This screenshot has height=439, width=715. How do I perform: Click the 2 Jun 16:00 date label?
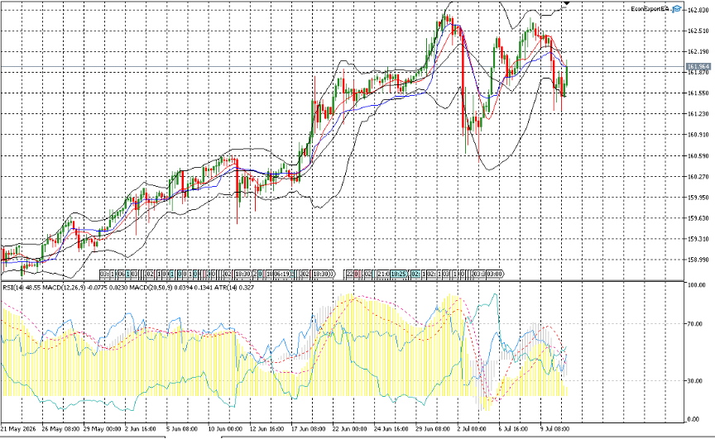pos(141,429)
